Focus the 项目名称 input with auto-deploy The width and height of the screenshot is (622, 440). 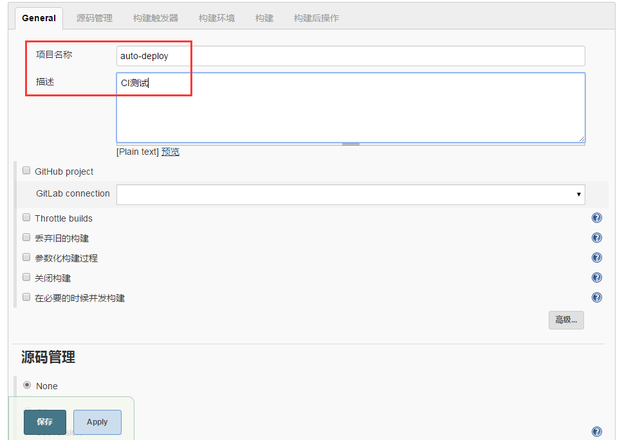click(x=351, y=56)
